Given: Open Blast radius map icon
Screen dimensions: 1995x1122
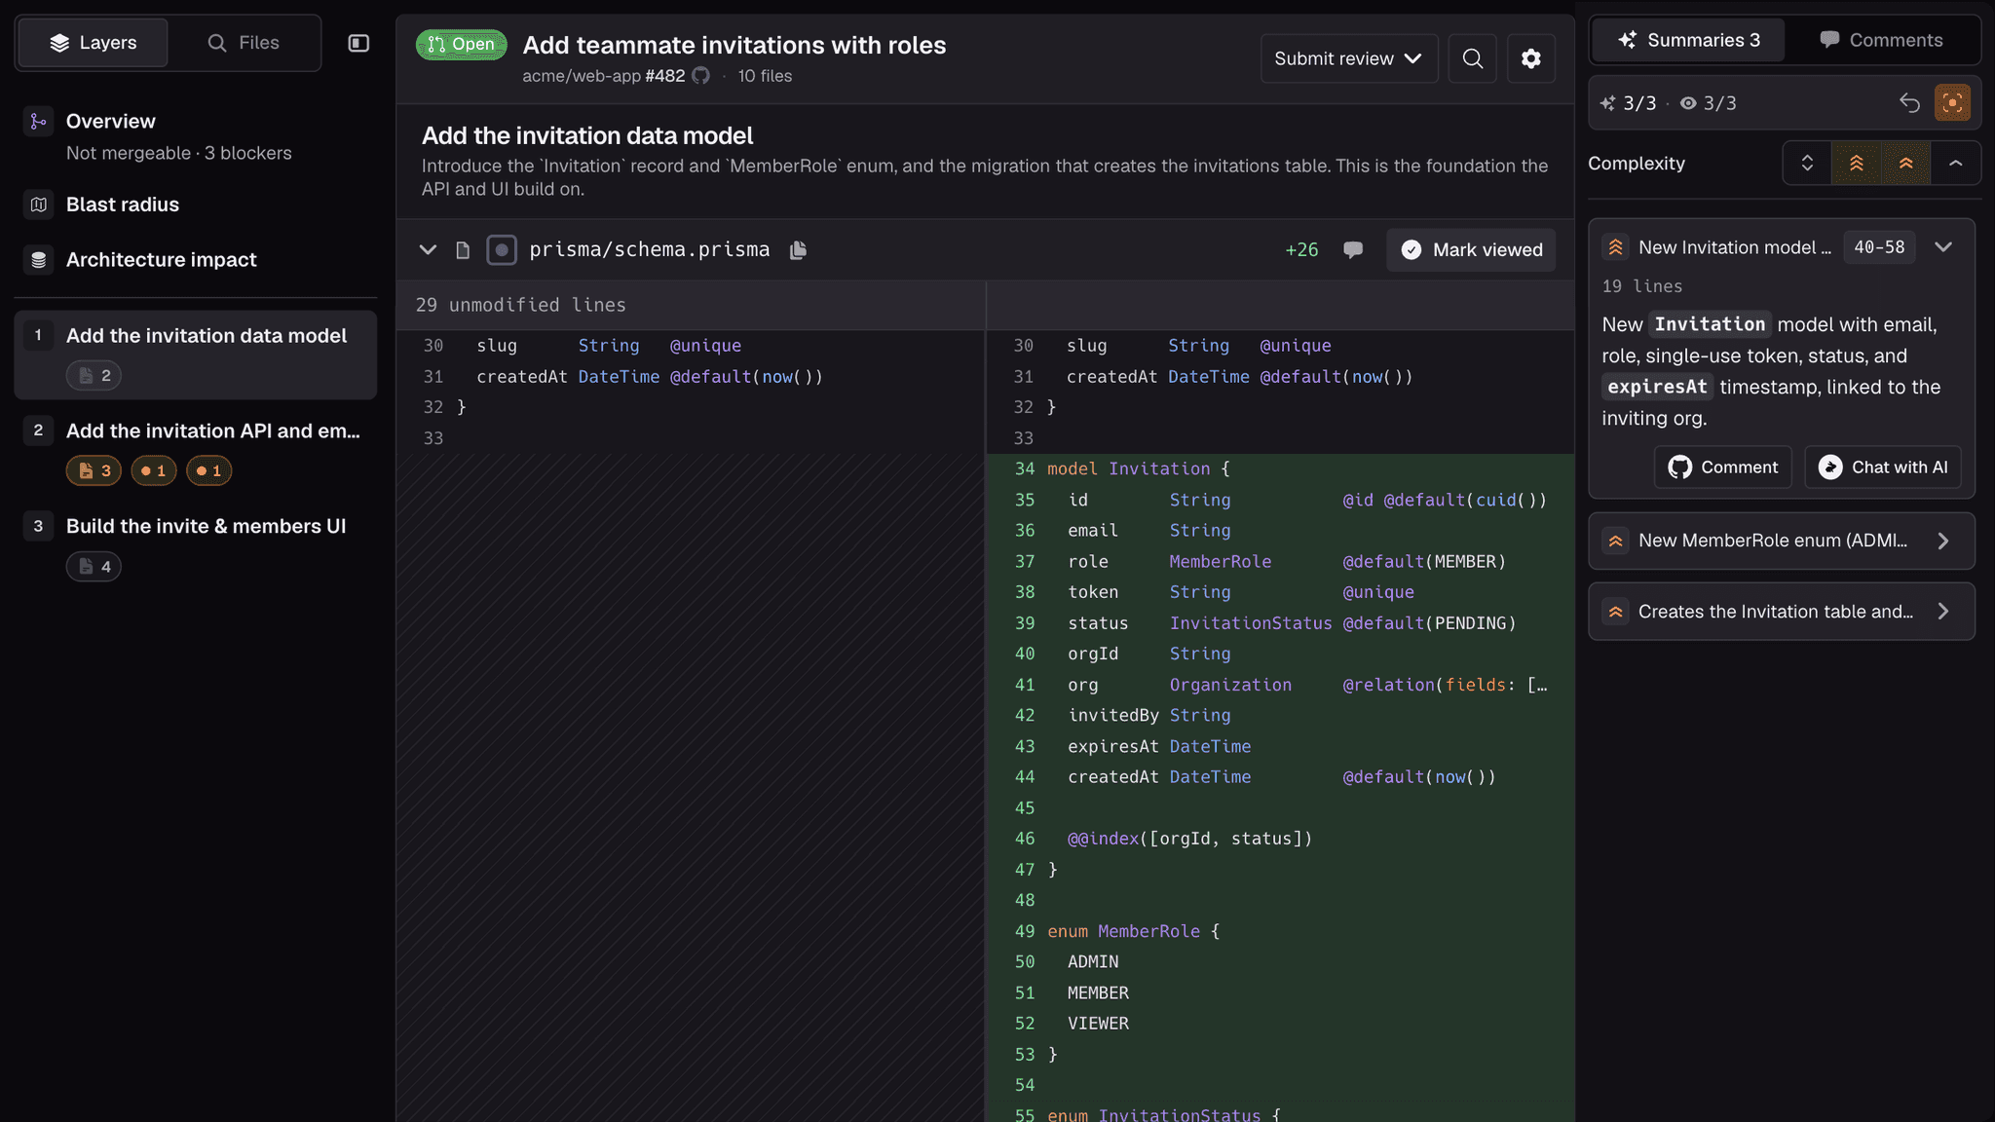Looking at the screenshot, I should coord(38,205).
